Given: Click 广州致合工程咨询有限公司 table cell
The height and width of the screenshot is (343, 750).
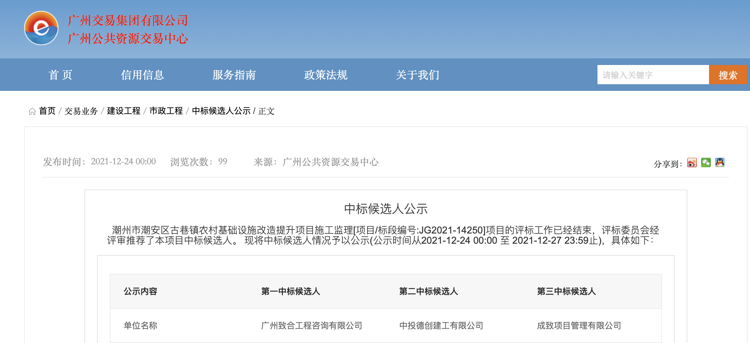Looking at the screenshot, I should 311,326.
